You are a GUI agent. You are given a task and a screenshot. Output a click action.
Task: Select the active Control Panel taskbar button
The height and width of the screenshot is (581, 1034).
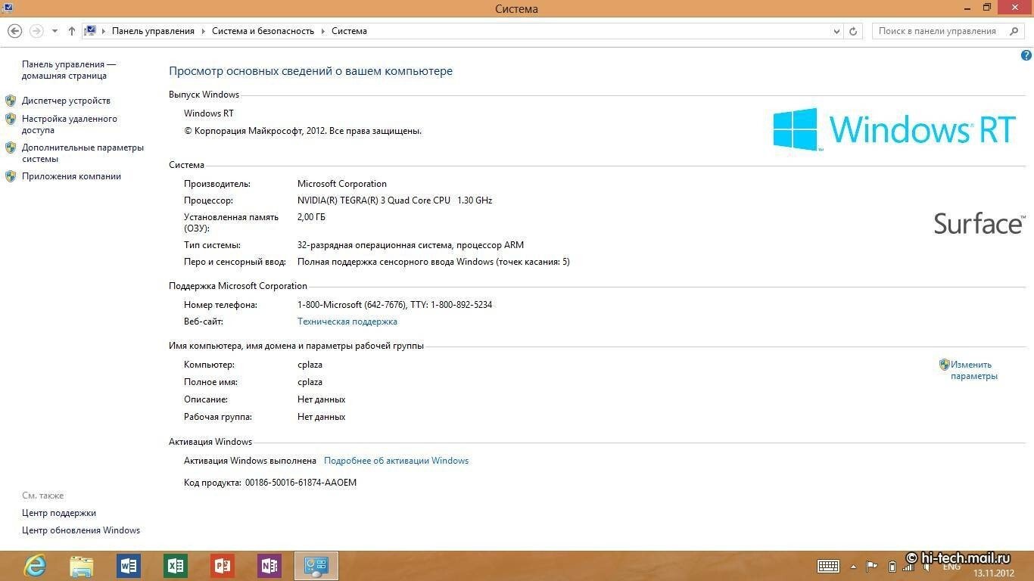pos(316,566)
